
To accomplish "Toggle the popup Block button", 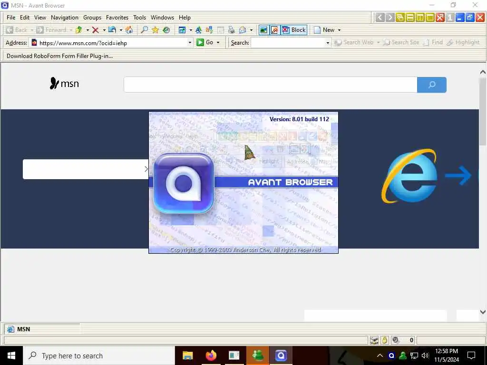I will click(294, 30).
